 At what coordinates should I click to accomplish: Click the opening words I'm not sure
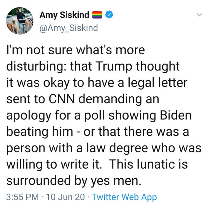click(x=40, y=50)
